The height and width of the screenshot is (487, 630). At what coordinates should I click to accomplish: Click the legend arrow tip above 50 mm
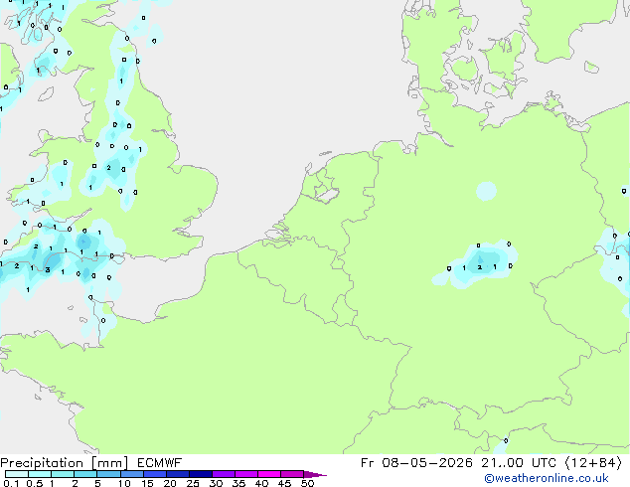[x=315, y=474]
